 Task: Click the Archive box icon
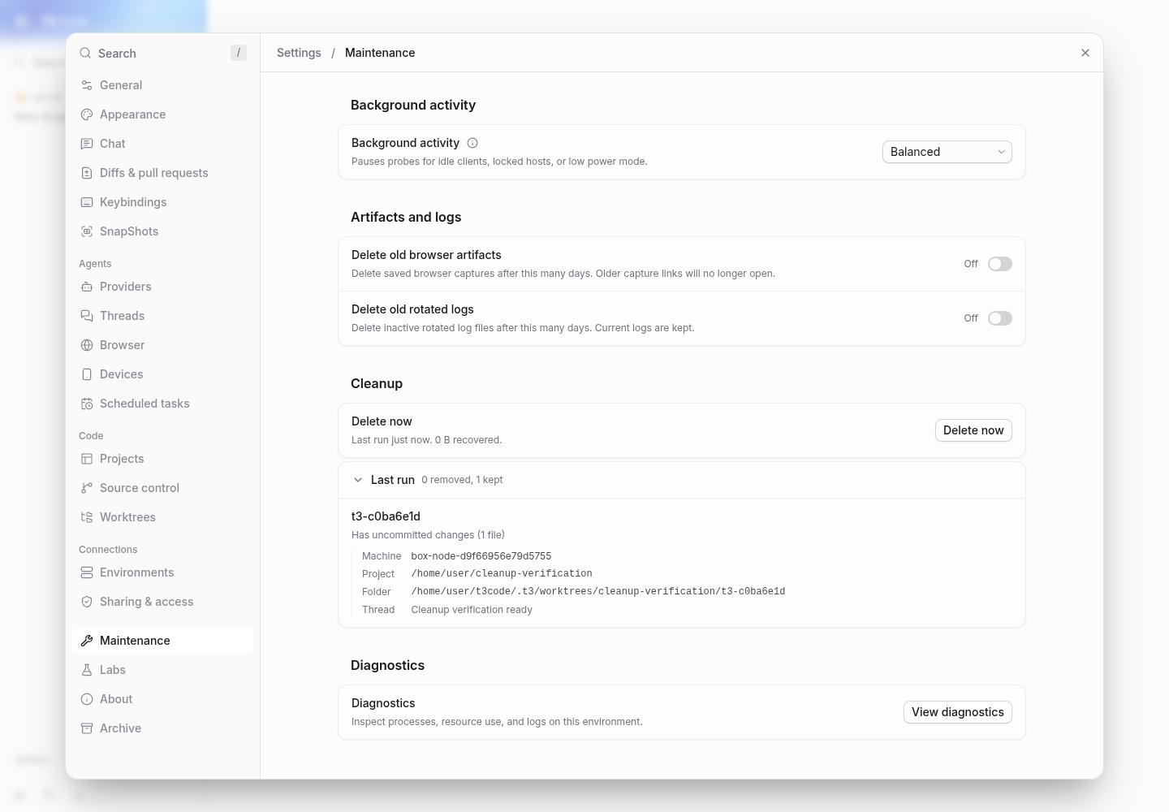[x=87, y=728]
